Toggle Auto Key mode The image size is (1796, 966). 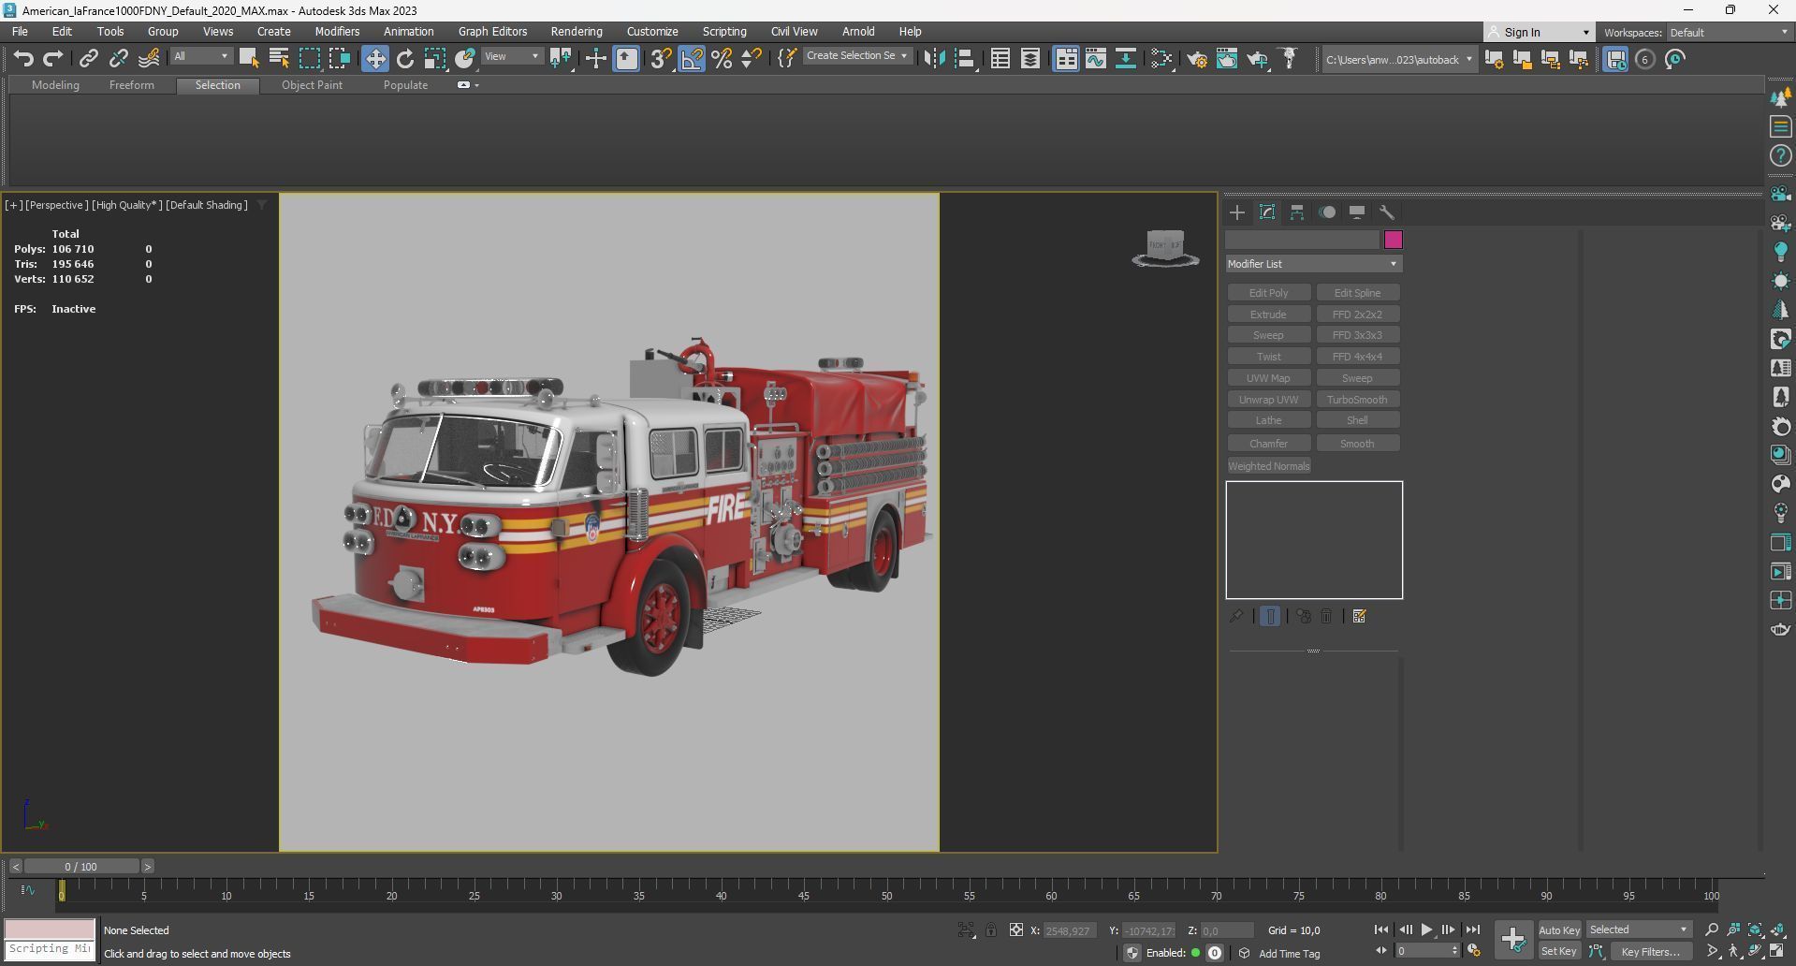pyautogui.click(x=1559, y=930)
